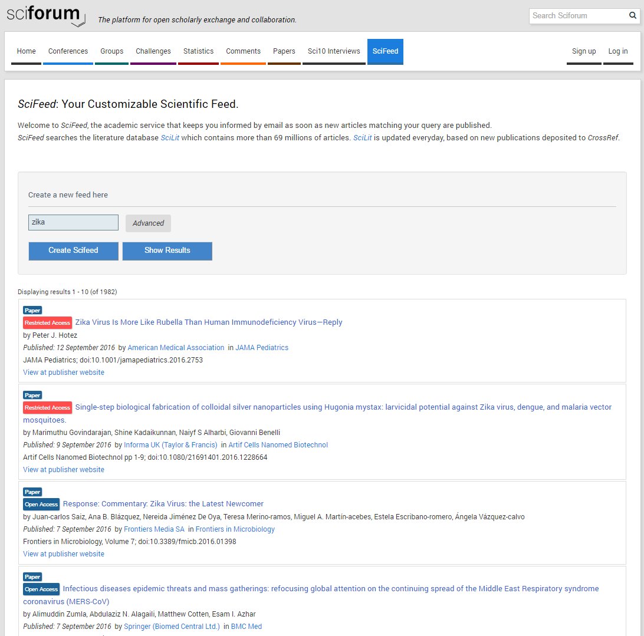
Task: Click Paper badge on the nanoparticles result
Action: click(x=32, y=396)
